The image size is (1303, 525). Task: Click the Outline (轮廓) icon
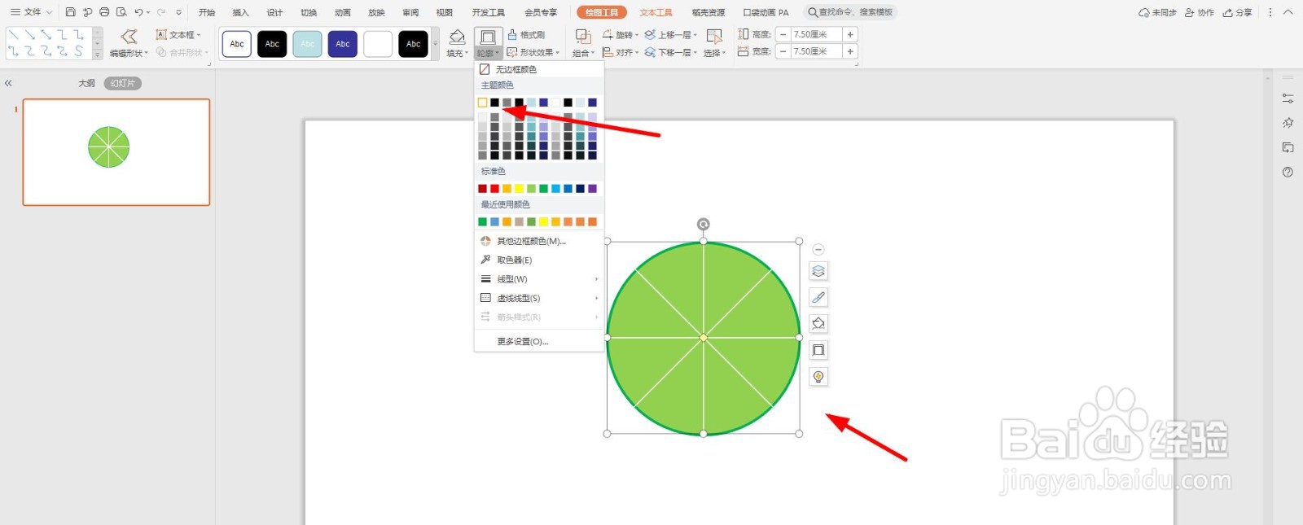pos(488,37)
